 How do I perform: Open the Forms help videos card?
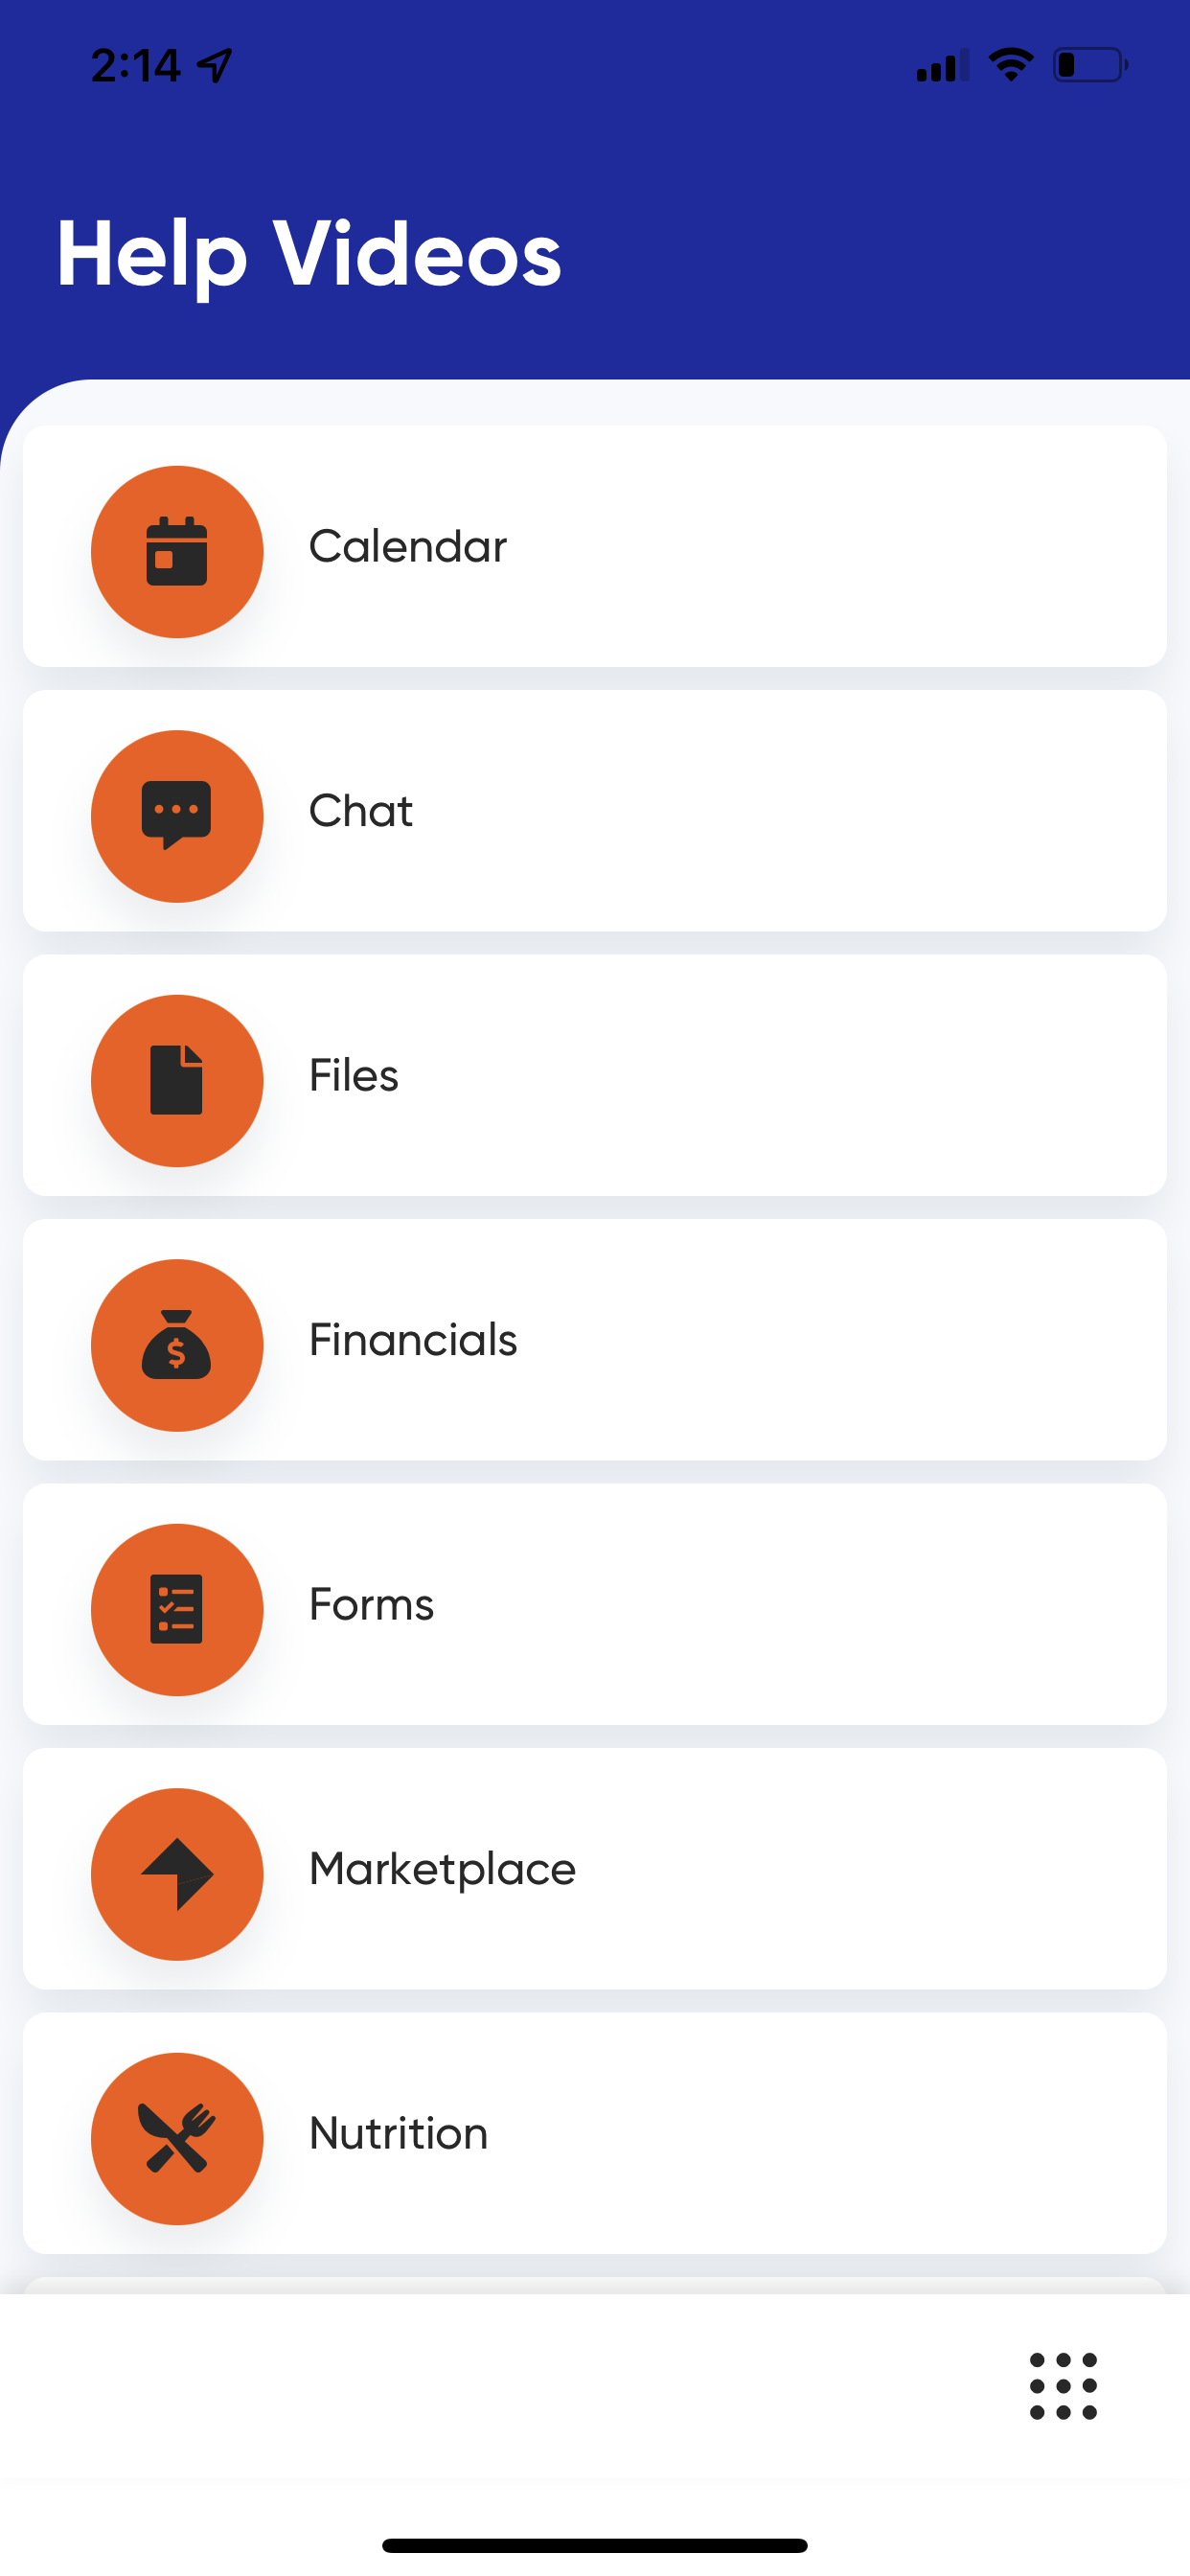tap(595, 1604)
